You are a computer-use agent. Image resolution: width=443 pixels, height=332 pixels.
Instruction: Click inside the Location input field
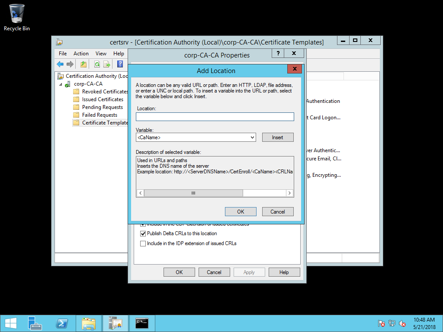pos(215,116)
